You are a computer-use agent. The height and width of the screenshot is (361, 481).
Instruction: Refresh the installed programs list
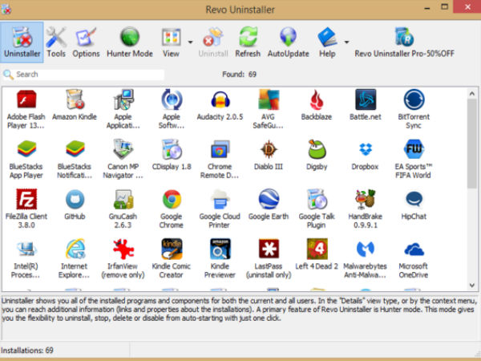coord(248,42)
